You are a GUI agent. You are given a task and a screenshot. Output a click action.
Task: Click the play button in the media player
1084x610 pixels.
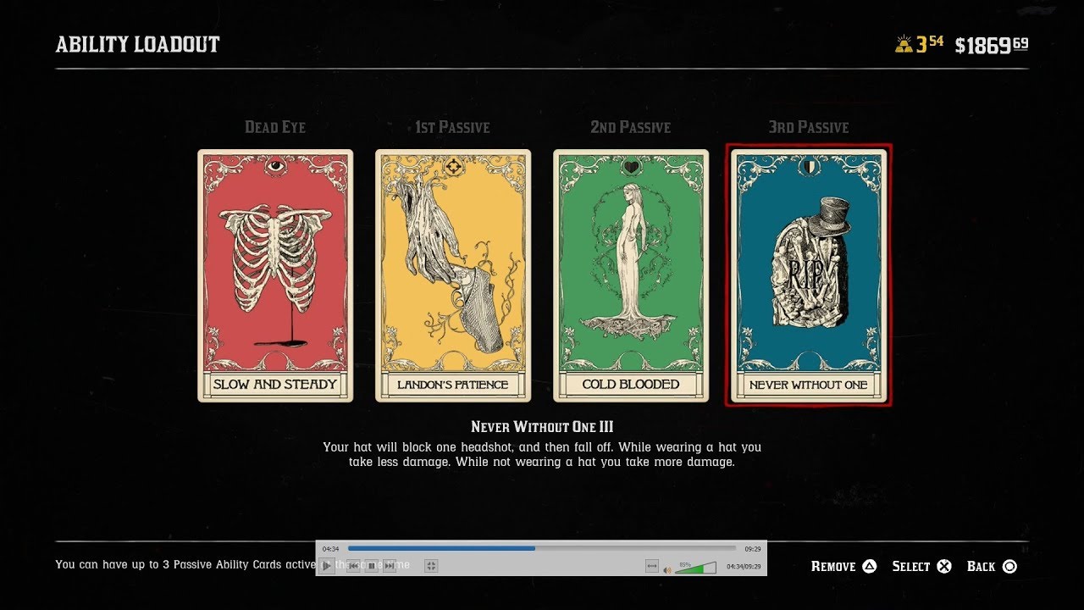(x=328, y=566)
